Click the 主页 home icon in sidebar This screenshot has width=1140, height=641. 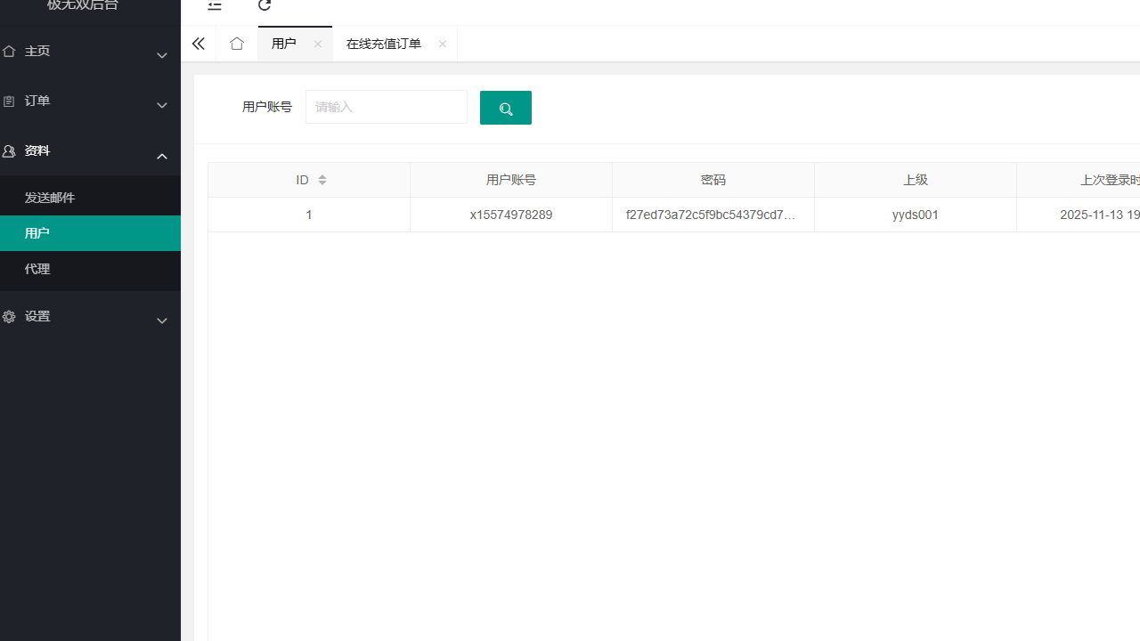click(x=9, y=51)
